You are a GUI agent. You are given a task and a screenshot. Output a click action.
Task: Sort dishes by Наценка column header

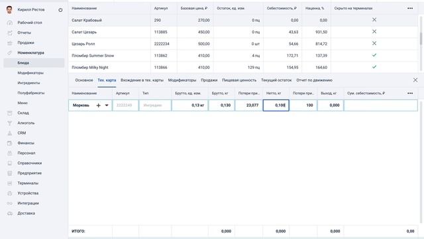(315, 9)
